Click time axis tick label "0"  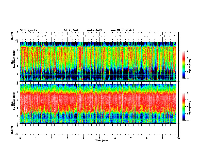tap(20, 138)
